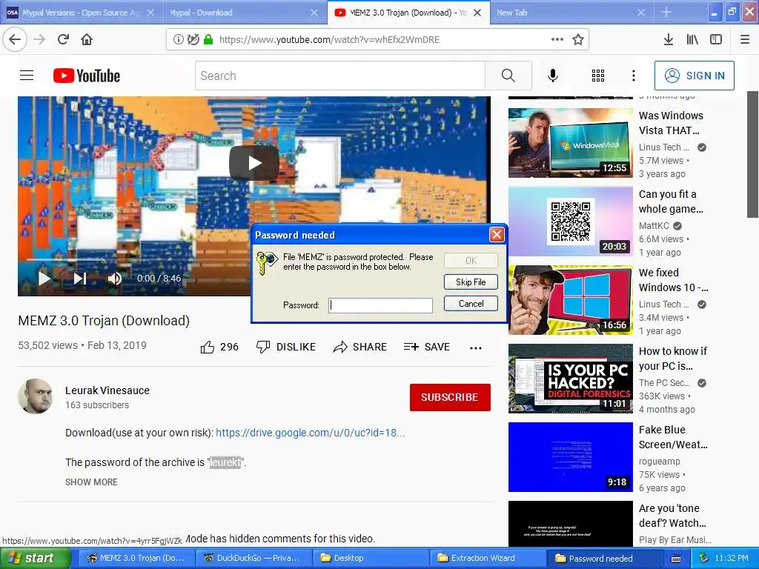Click the small play control in player bar

(x=44, y=279)
